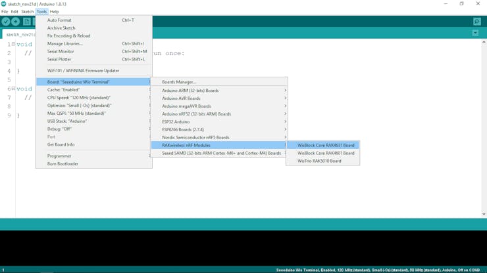
Task: Expand Optimize: Small (-Os) submenu
Action: (x=94, y=106)
